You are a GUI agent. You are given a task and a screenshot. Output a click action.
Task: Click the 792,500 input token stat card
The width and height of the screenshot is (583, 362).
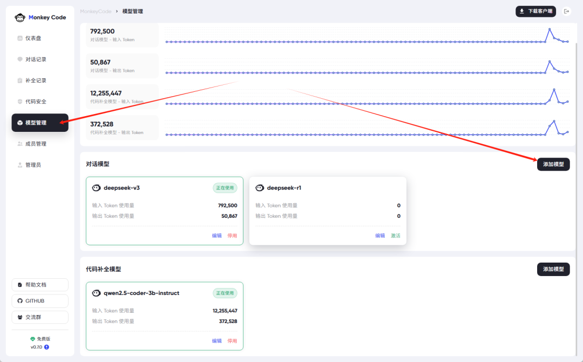click(x=123, y=35)
